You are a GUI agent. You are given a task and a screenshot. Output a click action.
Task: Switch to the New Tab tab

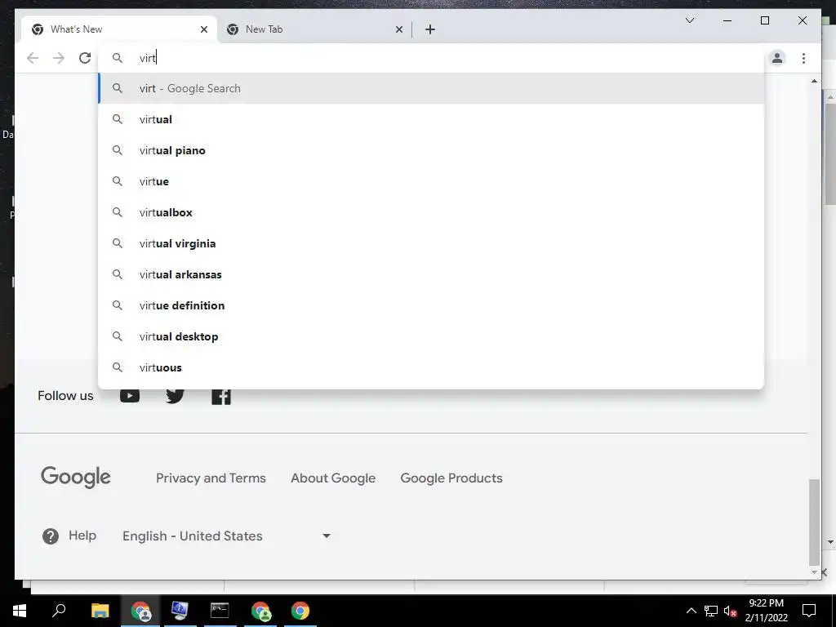[x=314, y=29]
